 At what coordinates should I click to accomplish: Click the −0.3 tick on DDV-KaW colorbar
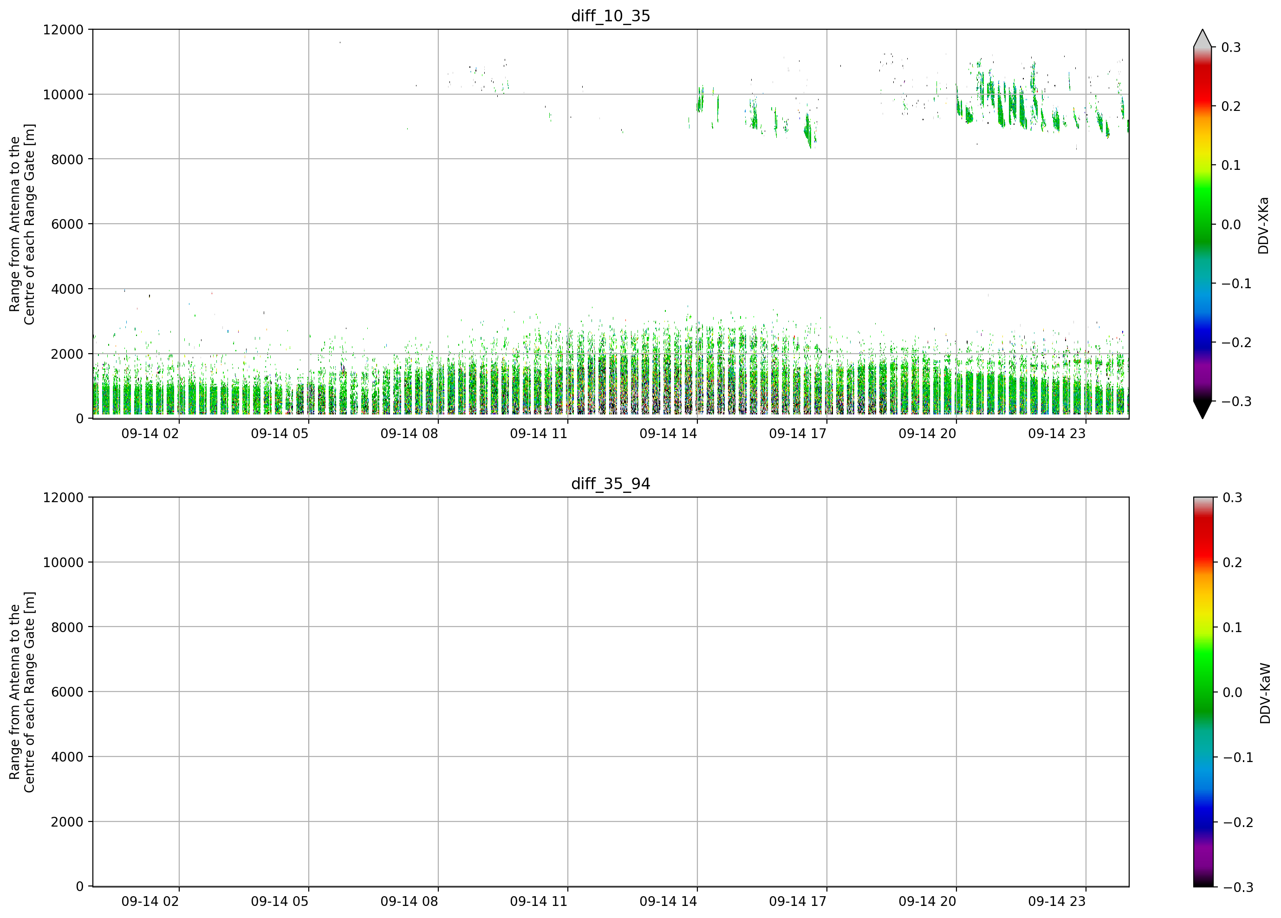1238,887
